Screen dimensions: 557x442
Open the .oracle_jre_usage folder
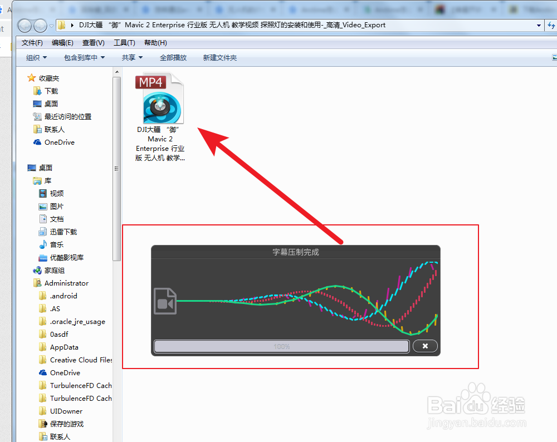77,321
